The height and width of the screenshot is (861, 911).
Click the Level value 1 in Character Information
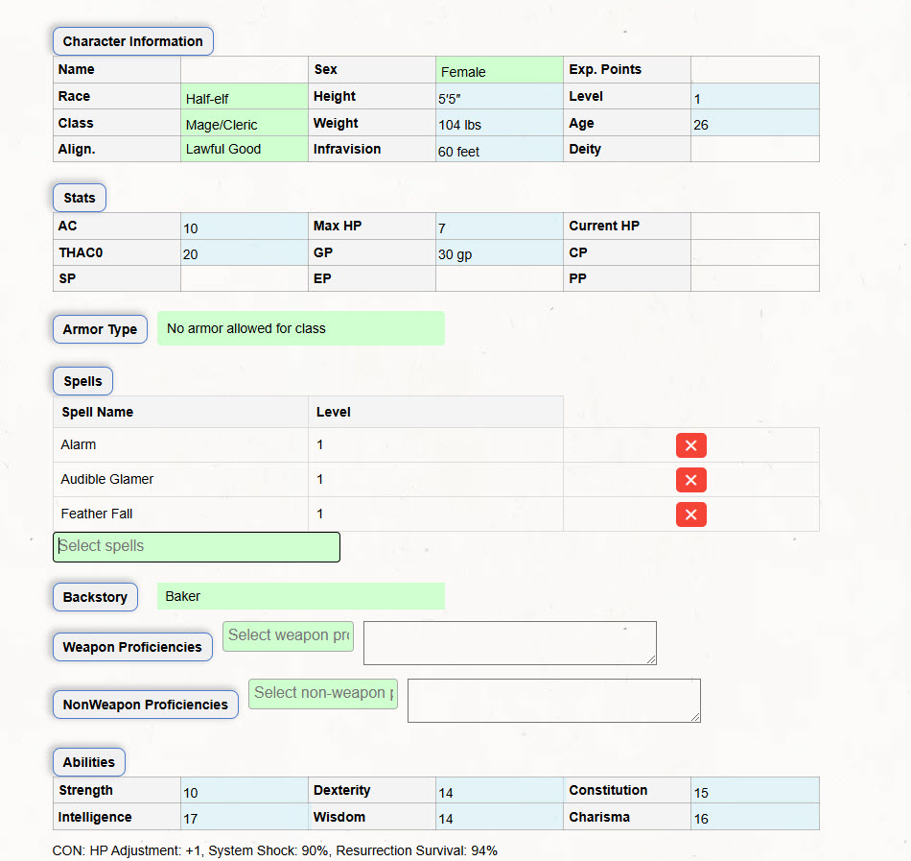pyautogui.click(x=755, y=97)
